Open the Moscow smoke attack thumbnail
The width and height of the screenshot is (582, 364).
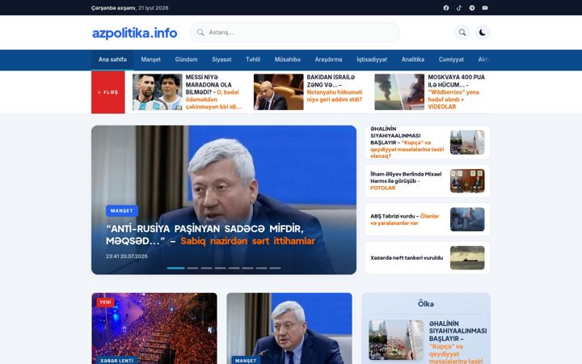tap(399, 92)
